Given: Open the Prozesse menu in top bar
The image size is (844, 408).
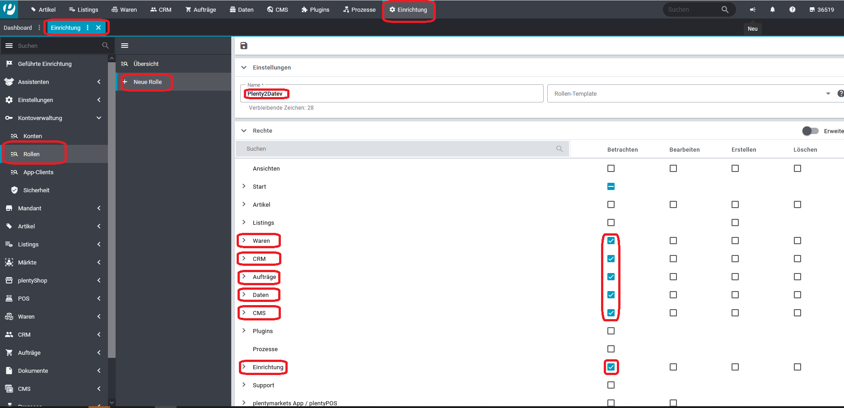Looking at the screenshot, I should 359,9.
